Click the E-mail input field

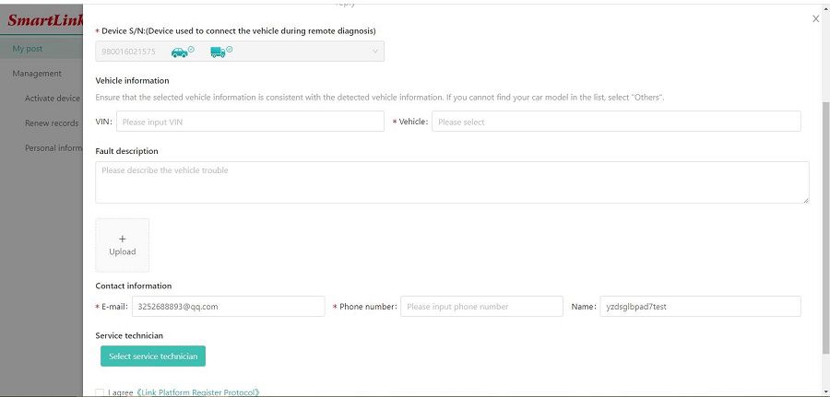click(x=228, y=307)
